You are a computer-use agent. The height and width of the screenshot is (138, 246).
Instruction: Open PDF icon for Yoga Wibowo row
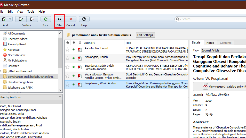coord(80,76)
